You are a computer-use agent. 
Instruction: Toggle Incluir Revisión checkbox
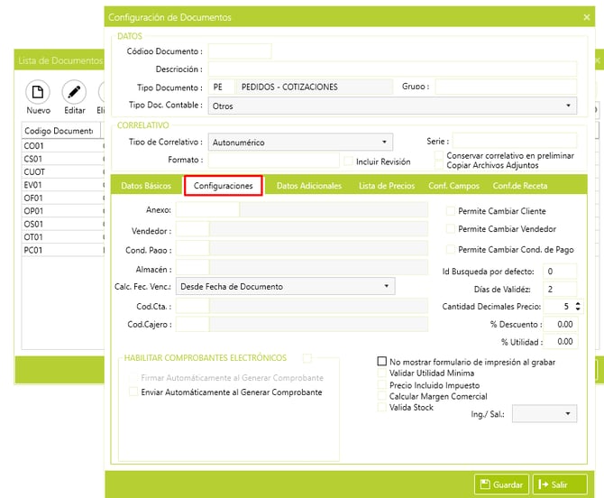point(348,161)
